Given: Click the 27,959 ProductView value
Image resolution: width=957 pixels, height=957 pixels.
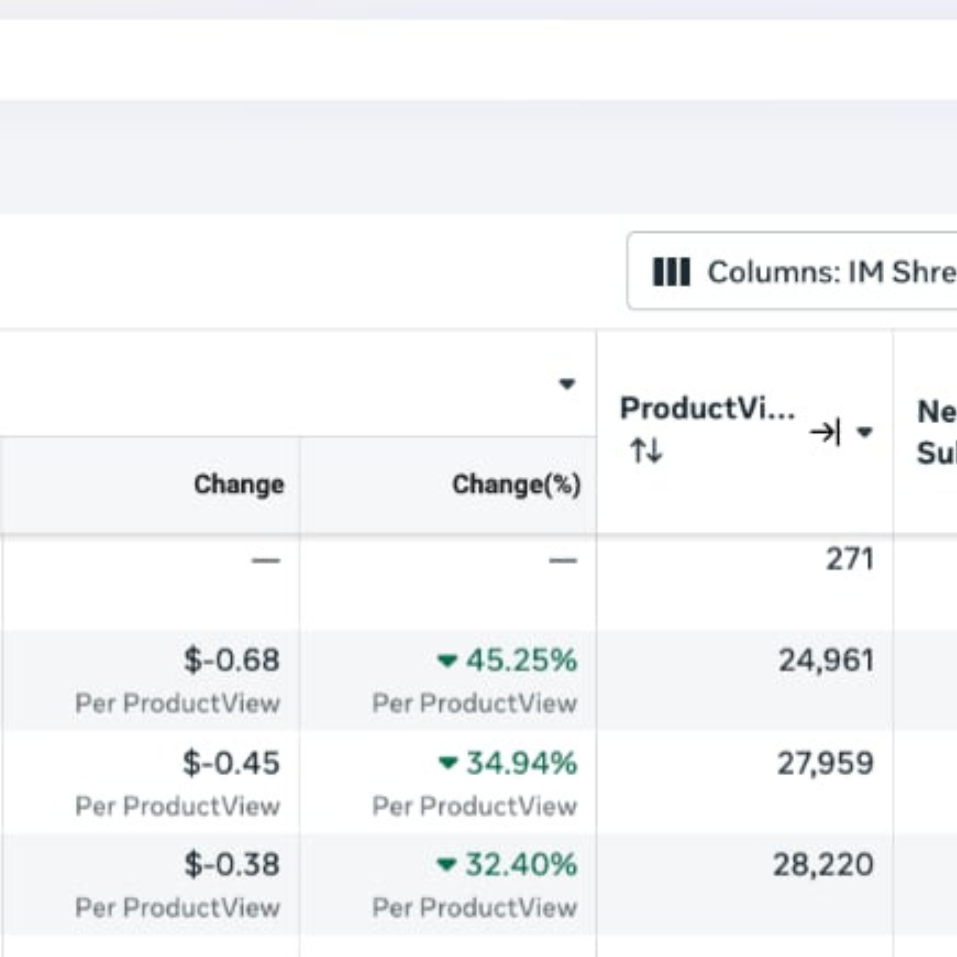Looking at the screenshot, I should click(x=825, y=763).
